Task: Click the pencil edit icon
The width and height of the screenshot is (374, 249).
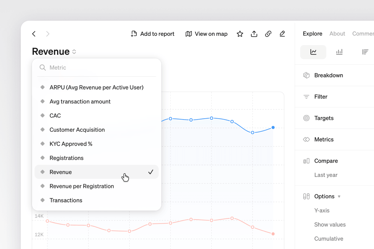Action: [282, 34]
